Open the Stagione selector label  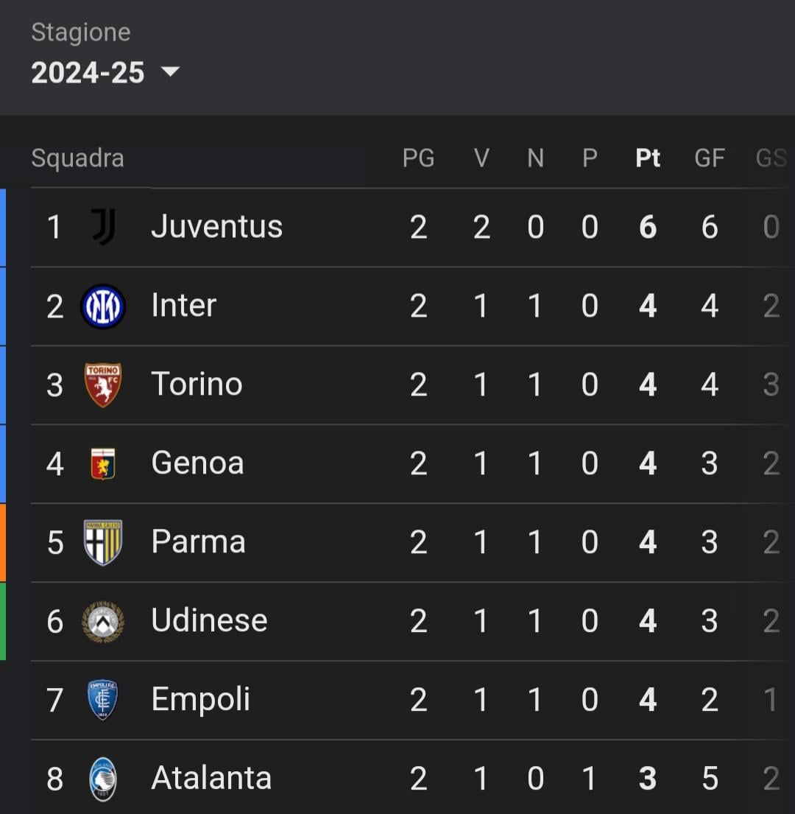[81, 32]
